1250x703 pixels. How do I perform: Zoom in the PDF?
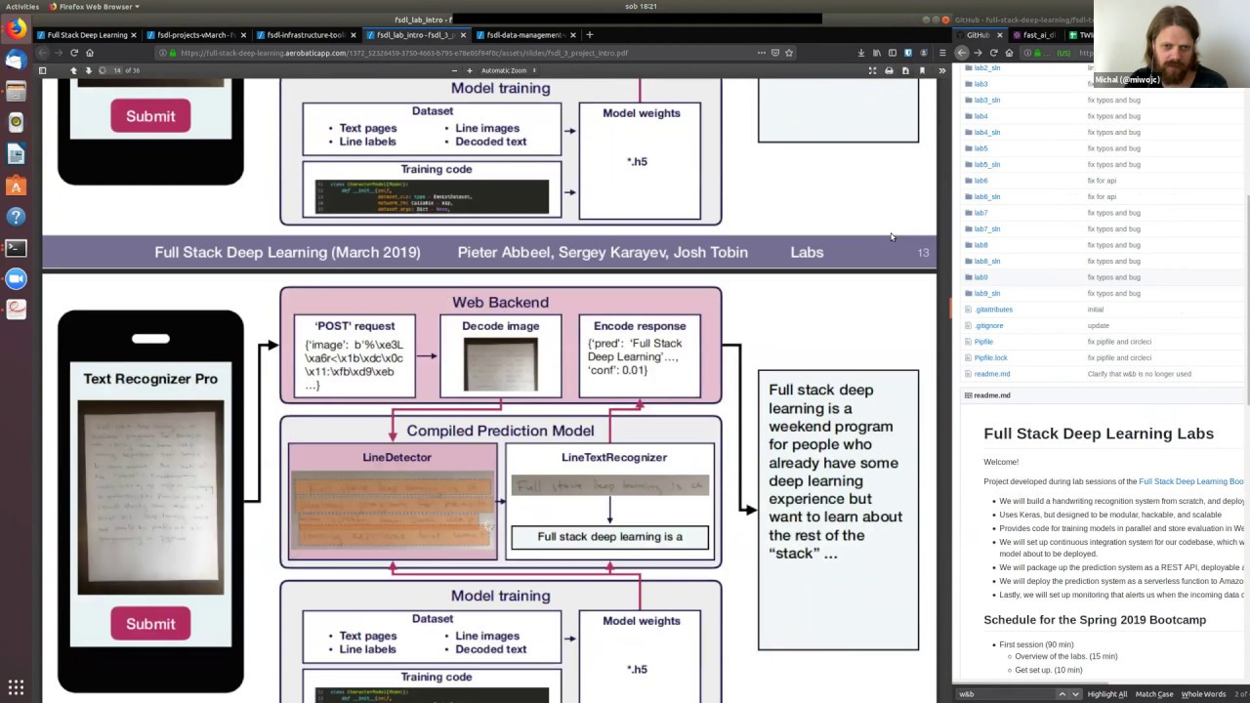click(470, 70)
